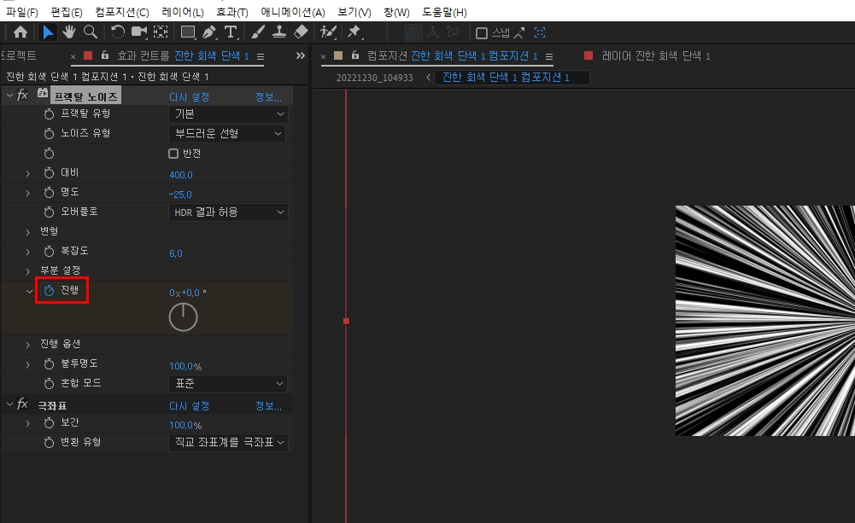Image resolution: width=855 pixels, height=523 pixels.
Task: Select the Brush tool
Action: coord(258,32)
